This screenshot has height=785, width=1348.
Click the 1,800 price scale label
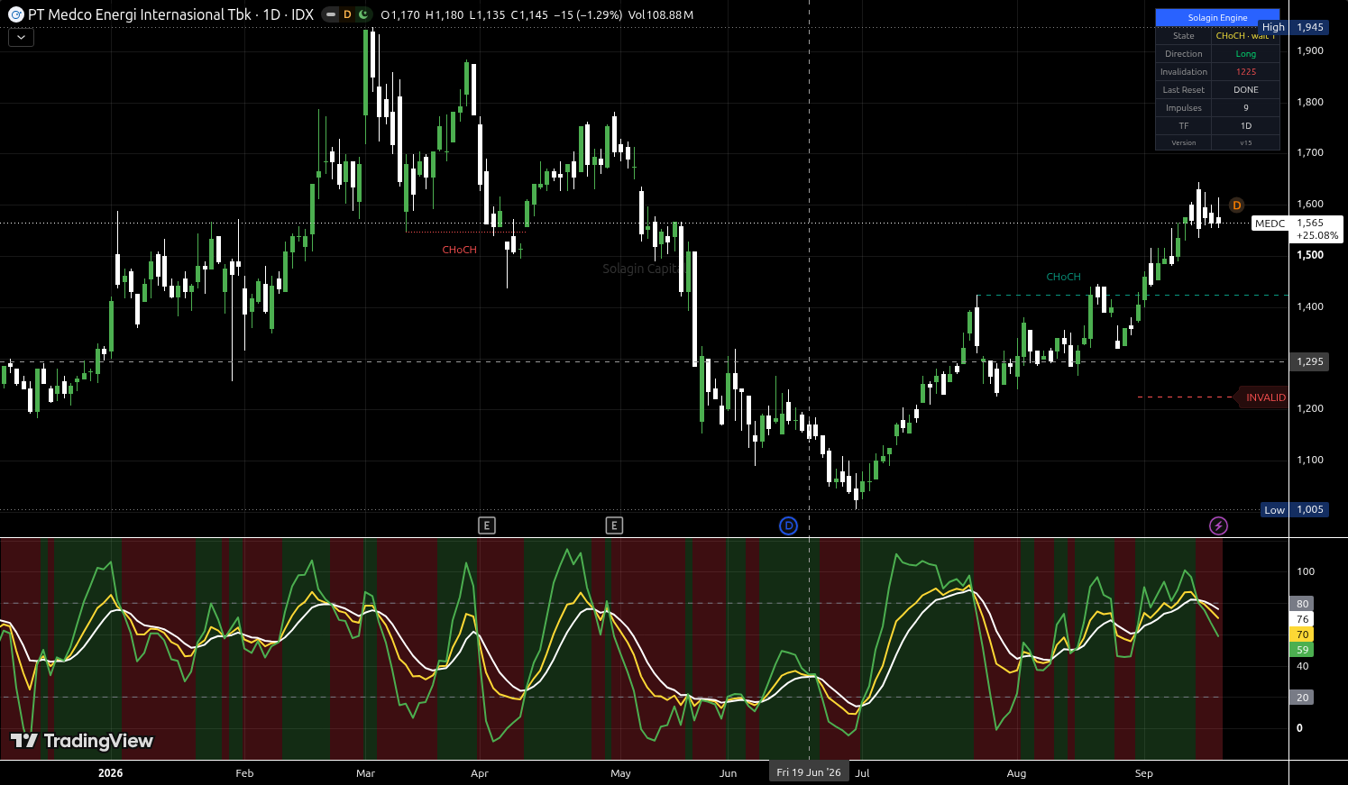pyautogui.click(x=1310, y=102)
